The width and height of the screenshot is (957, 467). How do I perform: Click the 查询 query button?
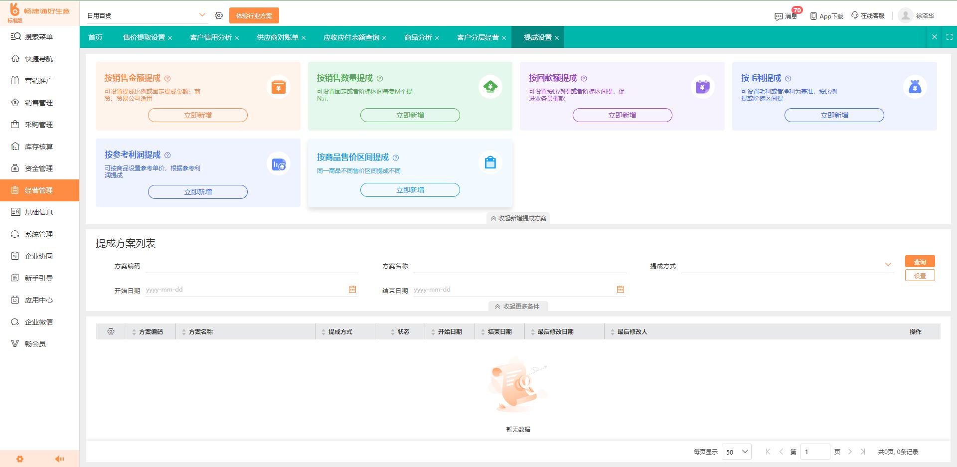920,261
